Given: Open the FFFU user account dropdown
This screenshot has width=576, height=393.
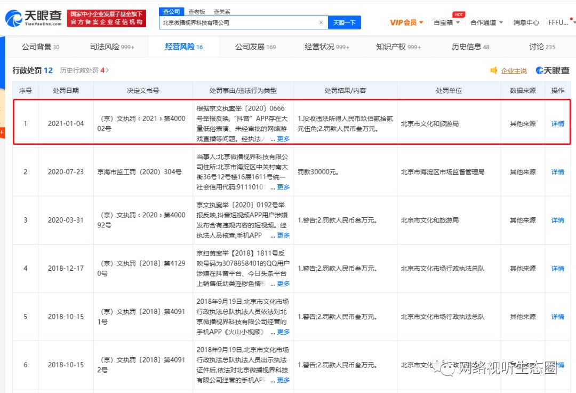Looking at the screenshot, I should click(561, 22).
